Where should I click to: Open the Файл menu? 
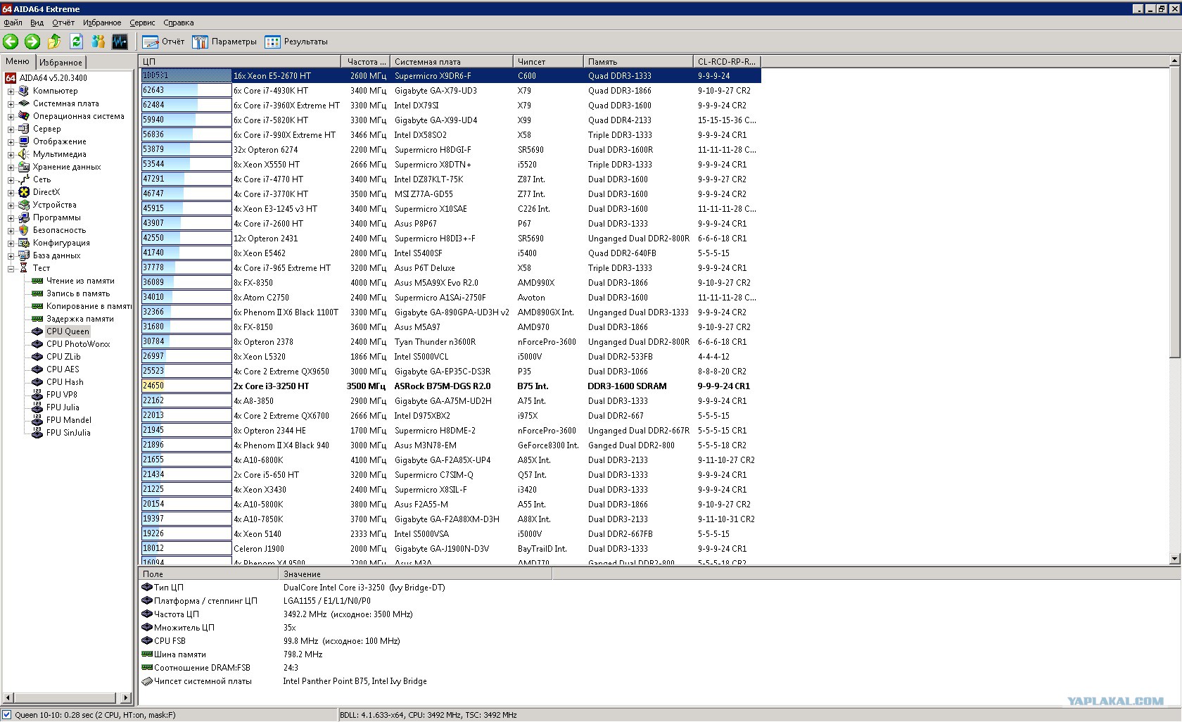13,23
